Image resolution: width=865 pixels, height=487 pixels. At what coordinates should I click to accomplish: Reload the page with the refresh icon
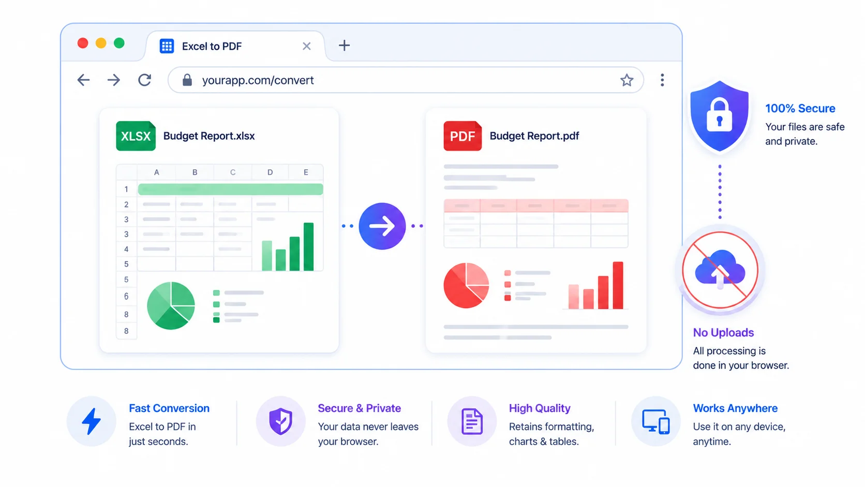(x=145, y=80)
